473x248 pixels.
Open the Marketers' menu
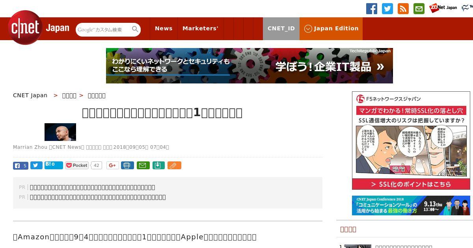pos(200,28)
